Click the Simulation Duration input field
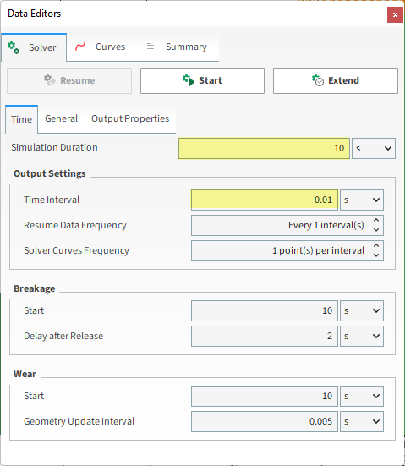Image resolution: width=405 pixels, height=466 pixels. [x=264, y=148]
